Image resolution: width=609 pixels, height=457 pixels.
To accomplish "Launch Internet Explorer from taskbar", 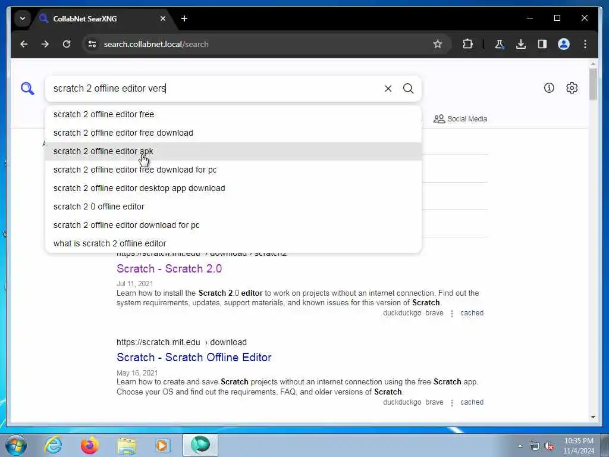I will pyautogui.click(x=53, y=445).
